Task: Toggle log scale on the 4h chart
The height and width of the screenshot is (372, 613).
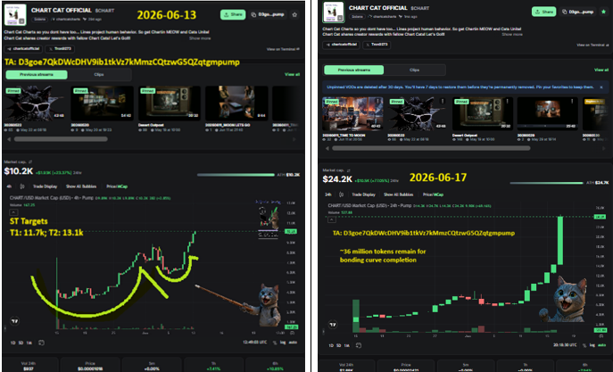Action: pyautogui.click(x=283, y=343)
